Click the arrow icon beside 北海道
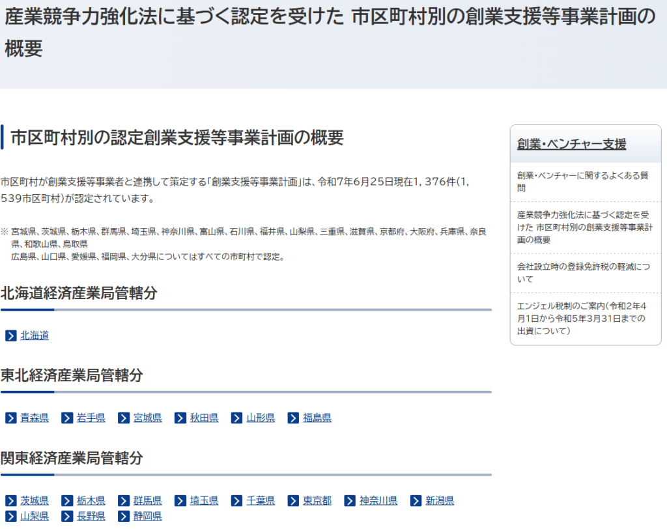The height and width of the screenshot is (529, 667). click(10, 336)
